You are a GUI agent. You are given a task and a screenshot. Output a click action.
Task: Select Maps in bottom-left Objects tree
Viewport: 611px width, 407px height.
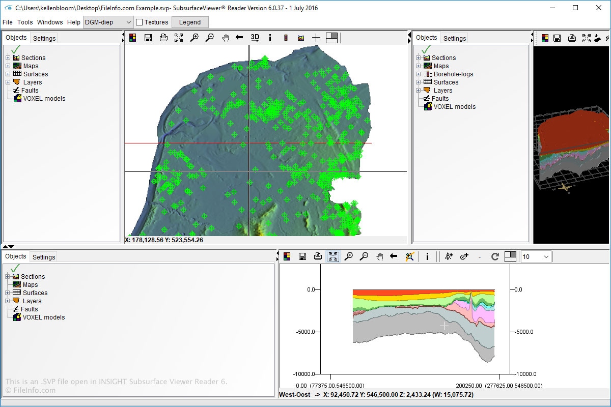tap(31, 284)
